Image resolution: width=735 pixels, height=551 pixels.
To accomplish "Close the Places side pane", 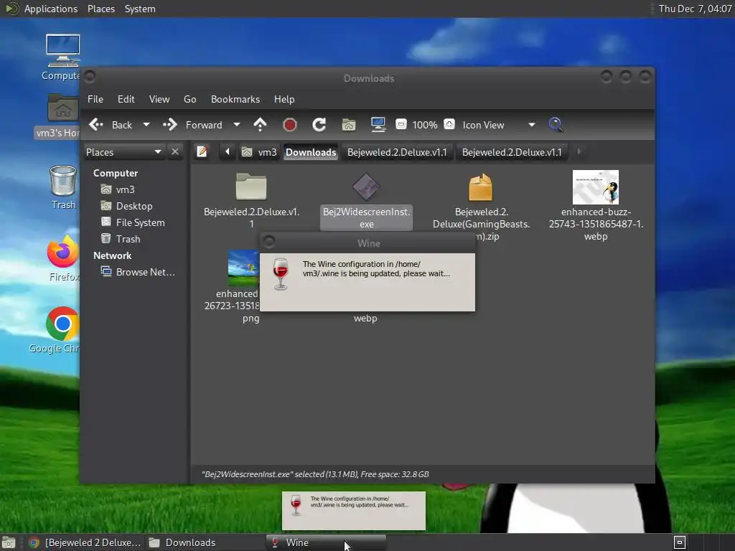I will pos(175,152).
